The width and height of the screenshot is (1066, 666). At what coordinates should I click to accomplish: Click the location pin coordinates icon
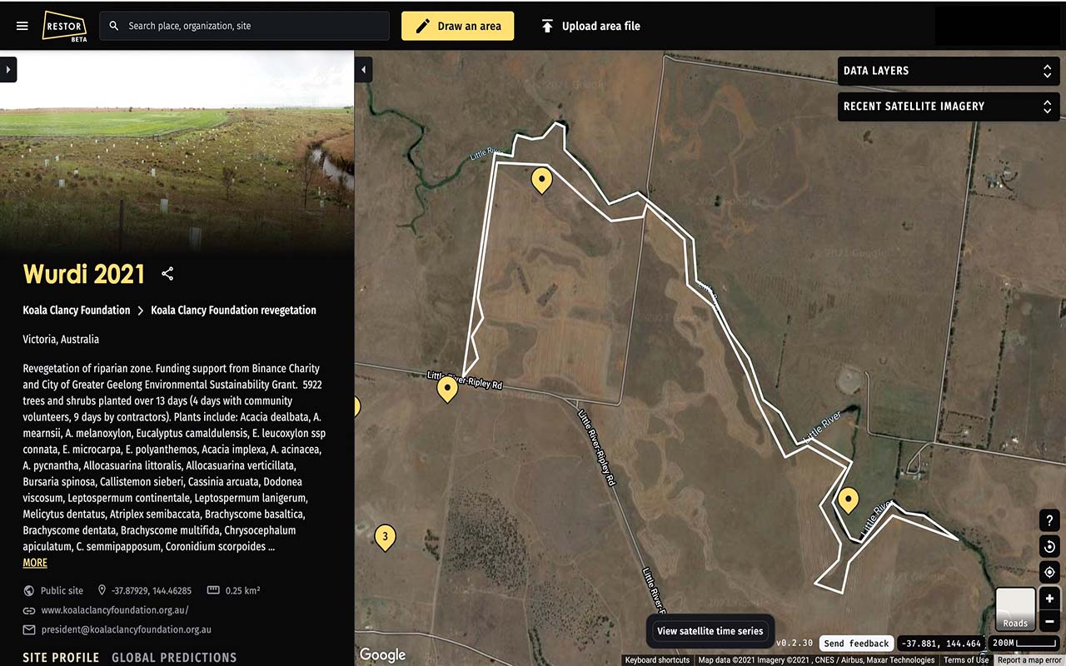102,590
